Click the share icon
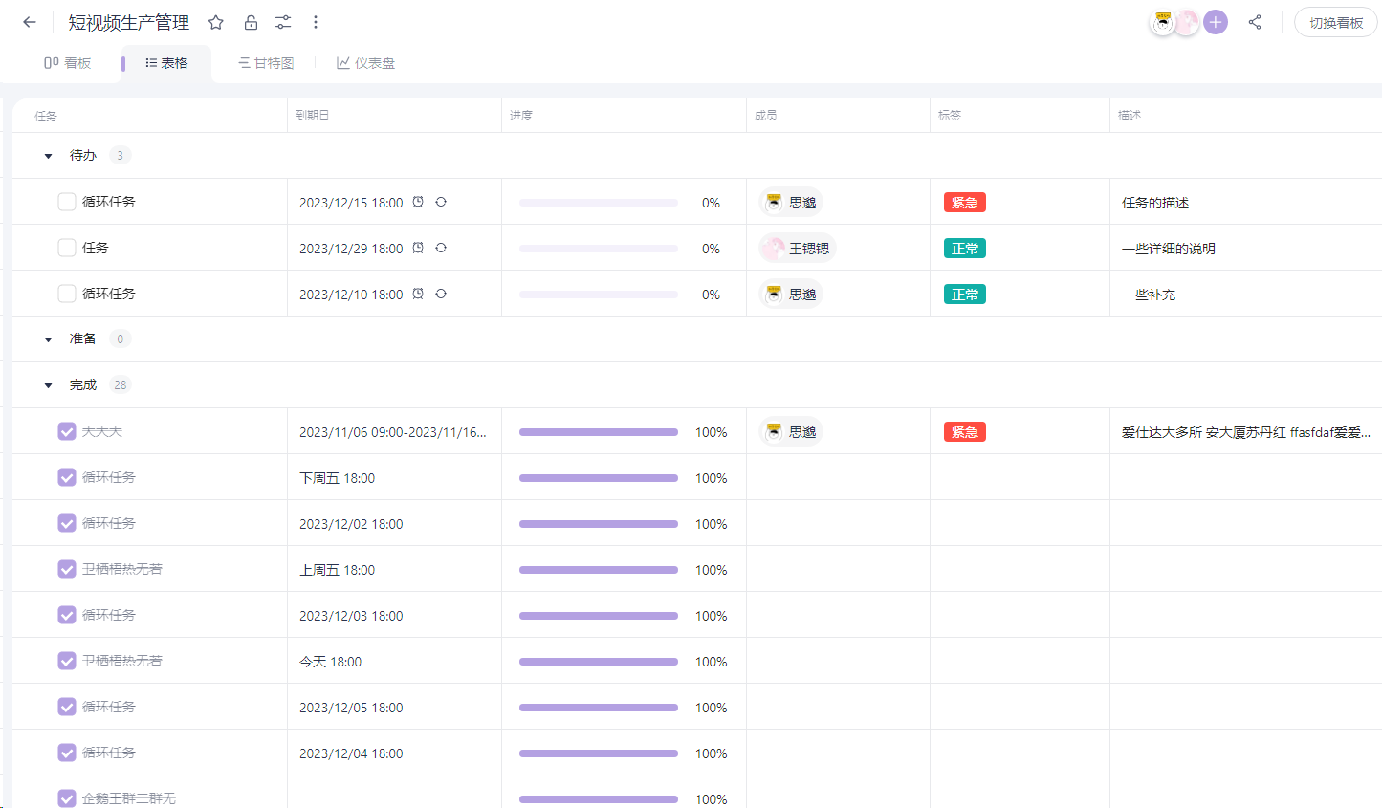The height and width of the screenshot is (808, 1382). tap(1255, 22)
